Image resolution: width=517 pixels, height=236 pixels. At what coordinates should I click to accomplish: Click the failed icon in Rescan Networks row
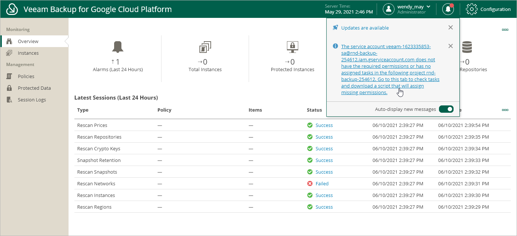310,183
